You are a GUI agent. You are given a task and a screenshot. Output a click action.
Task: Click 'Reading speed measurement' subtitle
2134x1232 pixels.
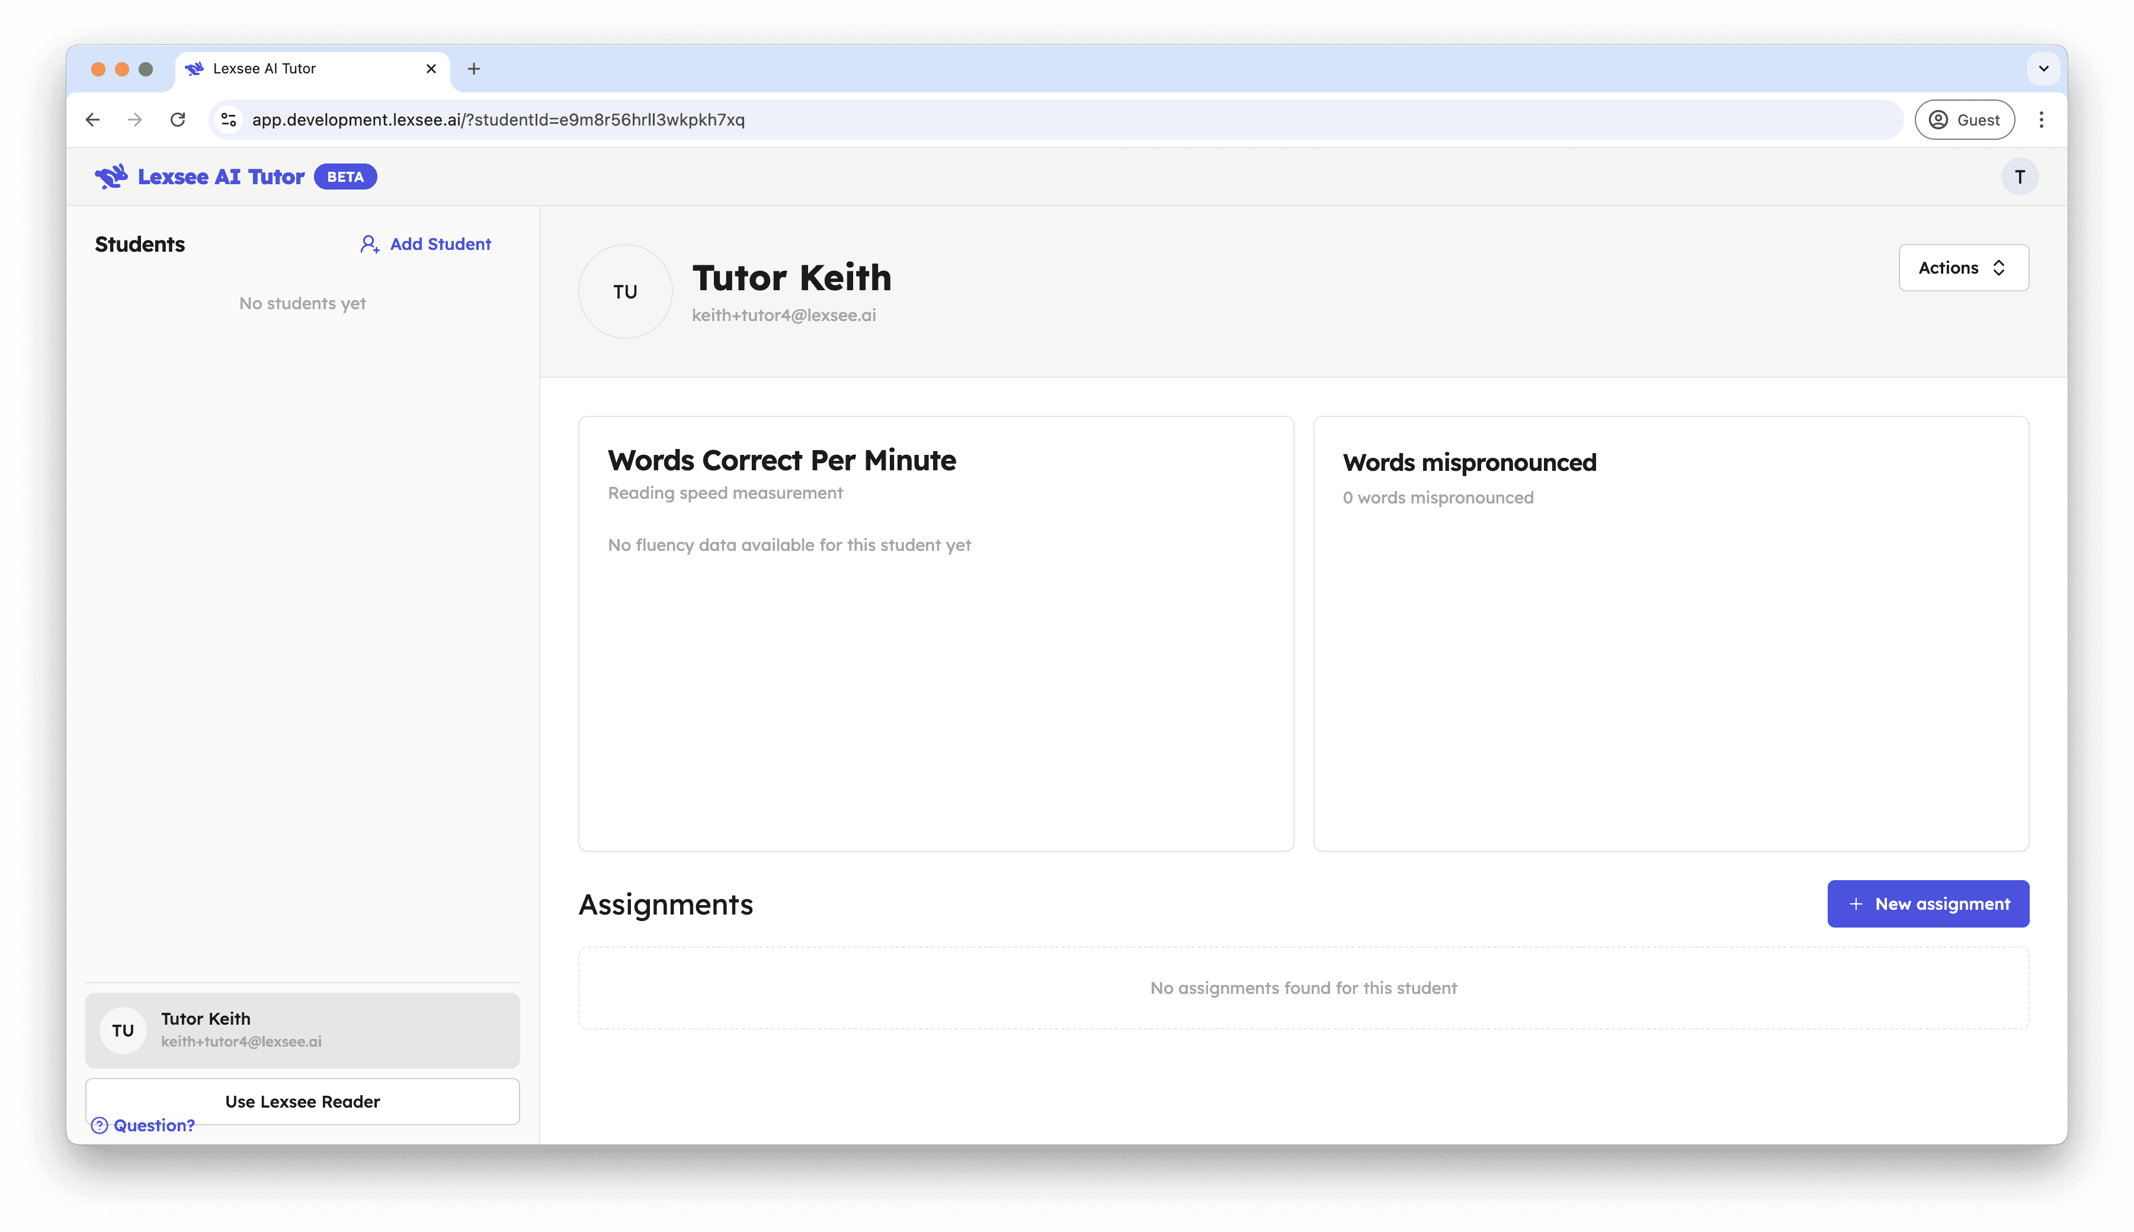pyautogui.click(x=725, y=492)
